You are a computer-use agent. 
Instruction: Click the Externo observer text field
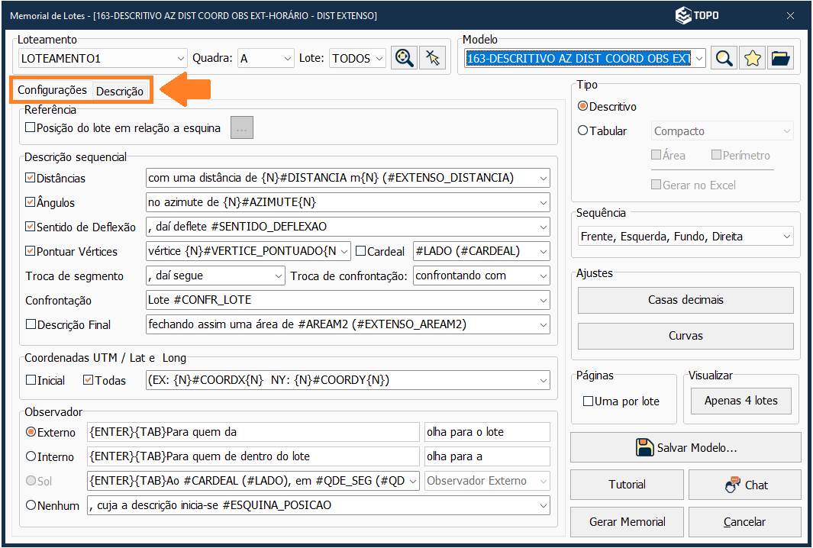[253, 432]
